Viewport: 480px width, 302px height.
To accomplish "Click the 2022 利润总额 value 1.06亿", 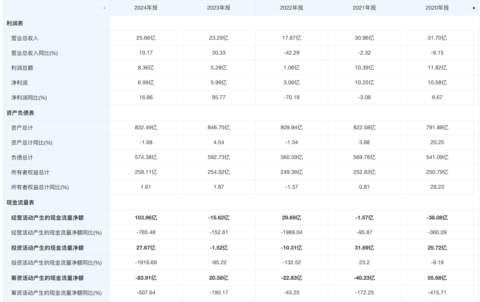I will pos(292,68).
